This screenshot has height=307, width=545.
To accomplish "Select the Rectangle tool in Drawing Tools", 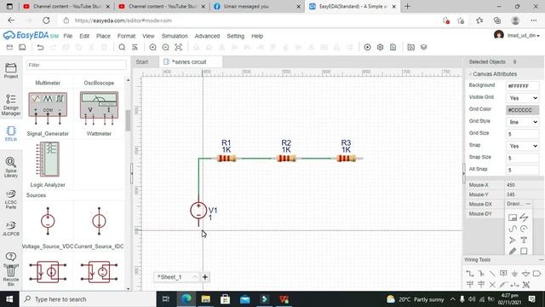I will click(x=524, y=251).
